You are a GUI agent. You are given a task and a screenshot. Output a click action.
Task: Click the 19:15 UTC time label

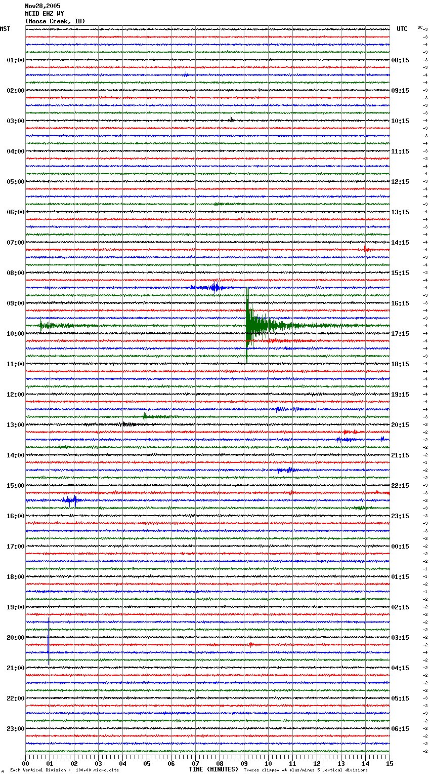pos(400,395)
